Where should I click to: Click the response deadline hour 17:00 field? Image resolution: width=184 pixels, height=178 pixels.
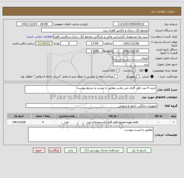[x=95, y=43]
